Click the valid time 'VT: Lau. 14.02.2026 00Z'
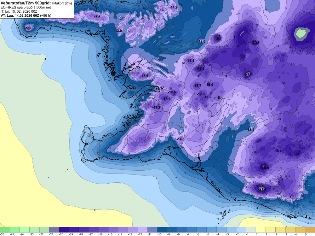Screen dimensions: 315x236 (20, 15)
